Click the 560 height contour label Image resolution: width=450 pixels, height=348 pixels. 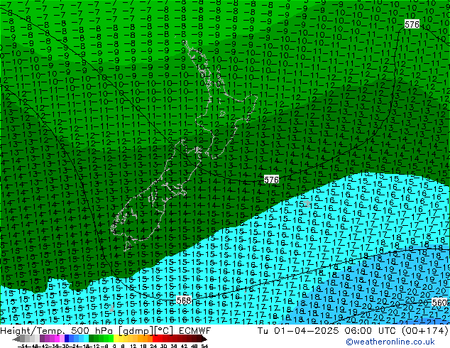coord(439,303)
